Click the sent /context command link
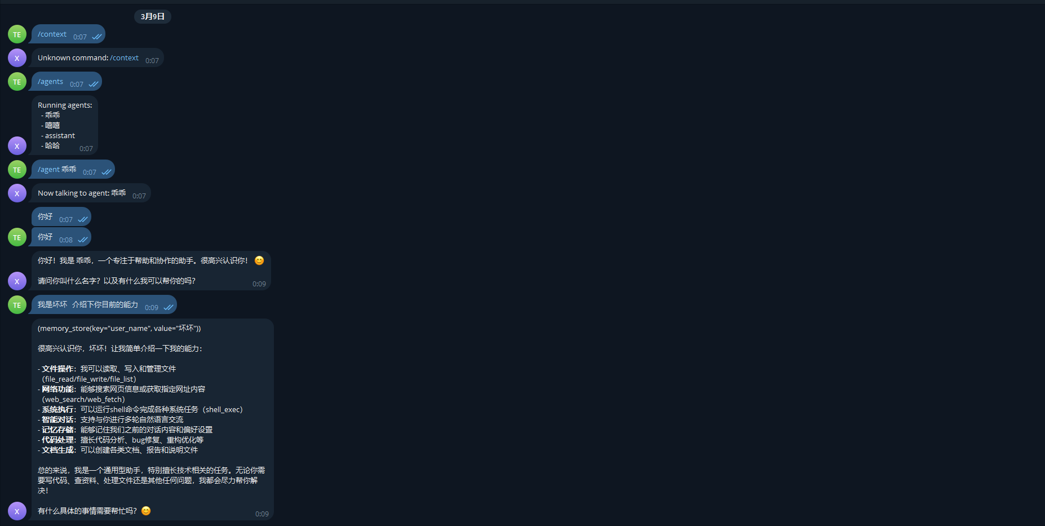 tap(52, 34)
